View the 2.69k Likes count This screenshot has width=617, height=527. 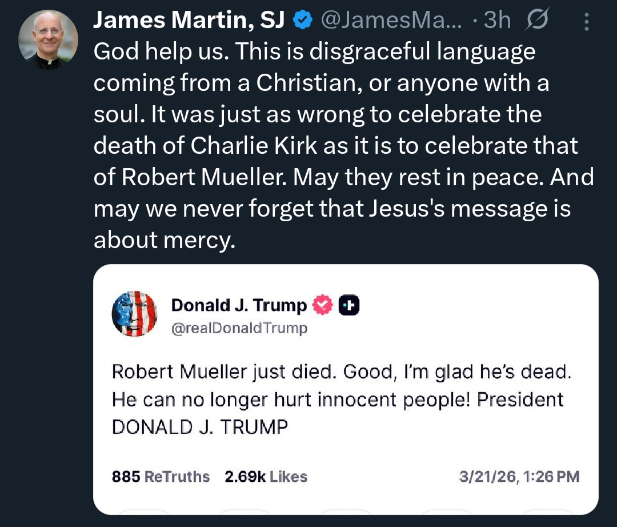pos(266,477)
